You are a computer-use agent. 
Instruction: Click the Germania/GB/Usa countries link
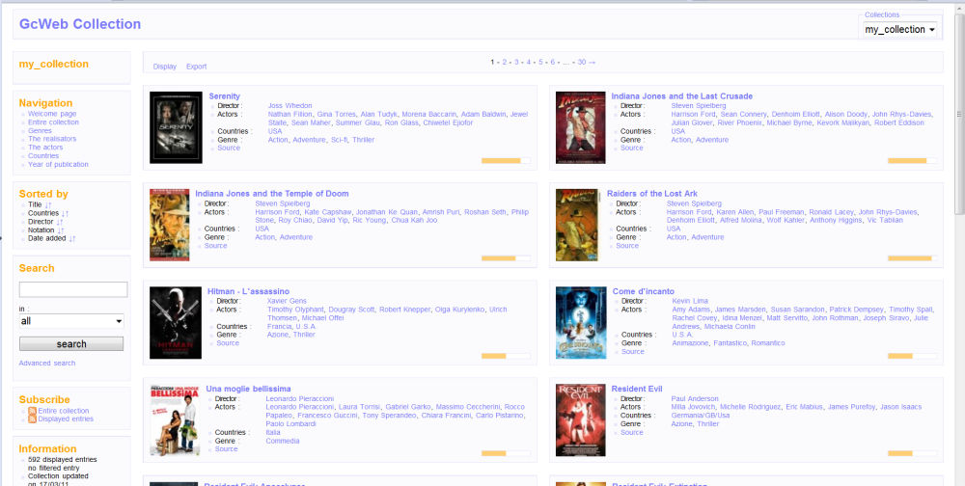(x=701, y=416)
